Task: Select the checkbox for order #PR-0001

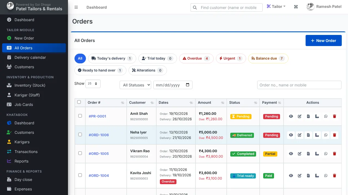Action: tap(80, 116)
